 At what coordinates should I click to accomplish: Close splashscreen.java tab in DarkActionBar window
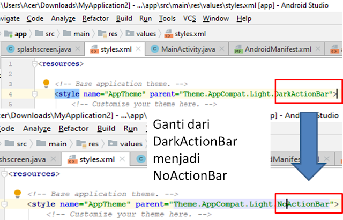click(78, 49)
